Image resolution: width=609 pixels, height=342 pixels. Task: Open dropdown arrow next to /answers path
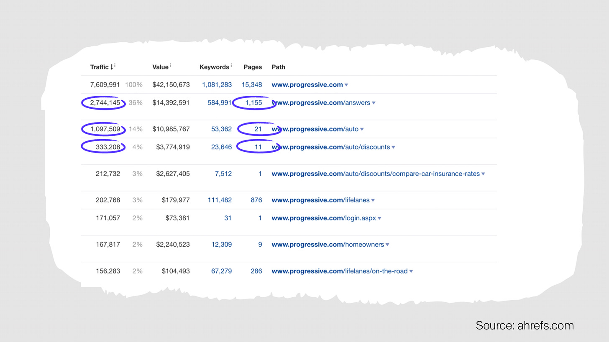pyautogui.click(x=374, y=103)
